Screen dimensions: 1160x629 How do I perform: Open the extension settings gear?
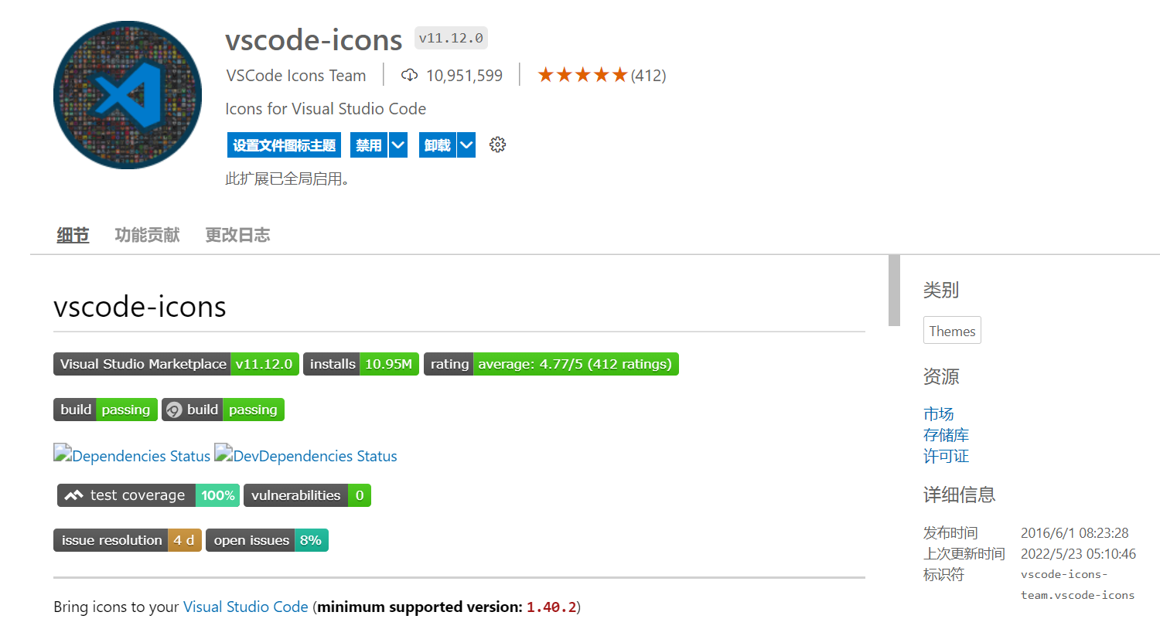[x=497, y=144]
